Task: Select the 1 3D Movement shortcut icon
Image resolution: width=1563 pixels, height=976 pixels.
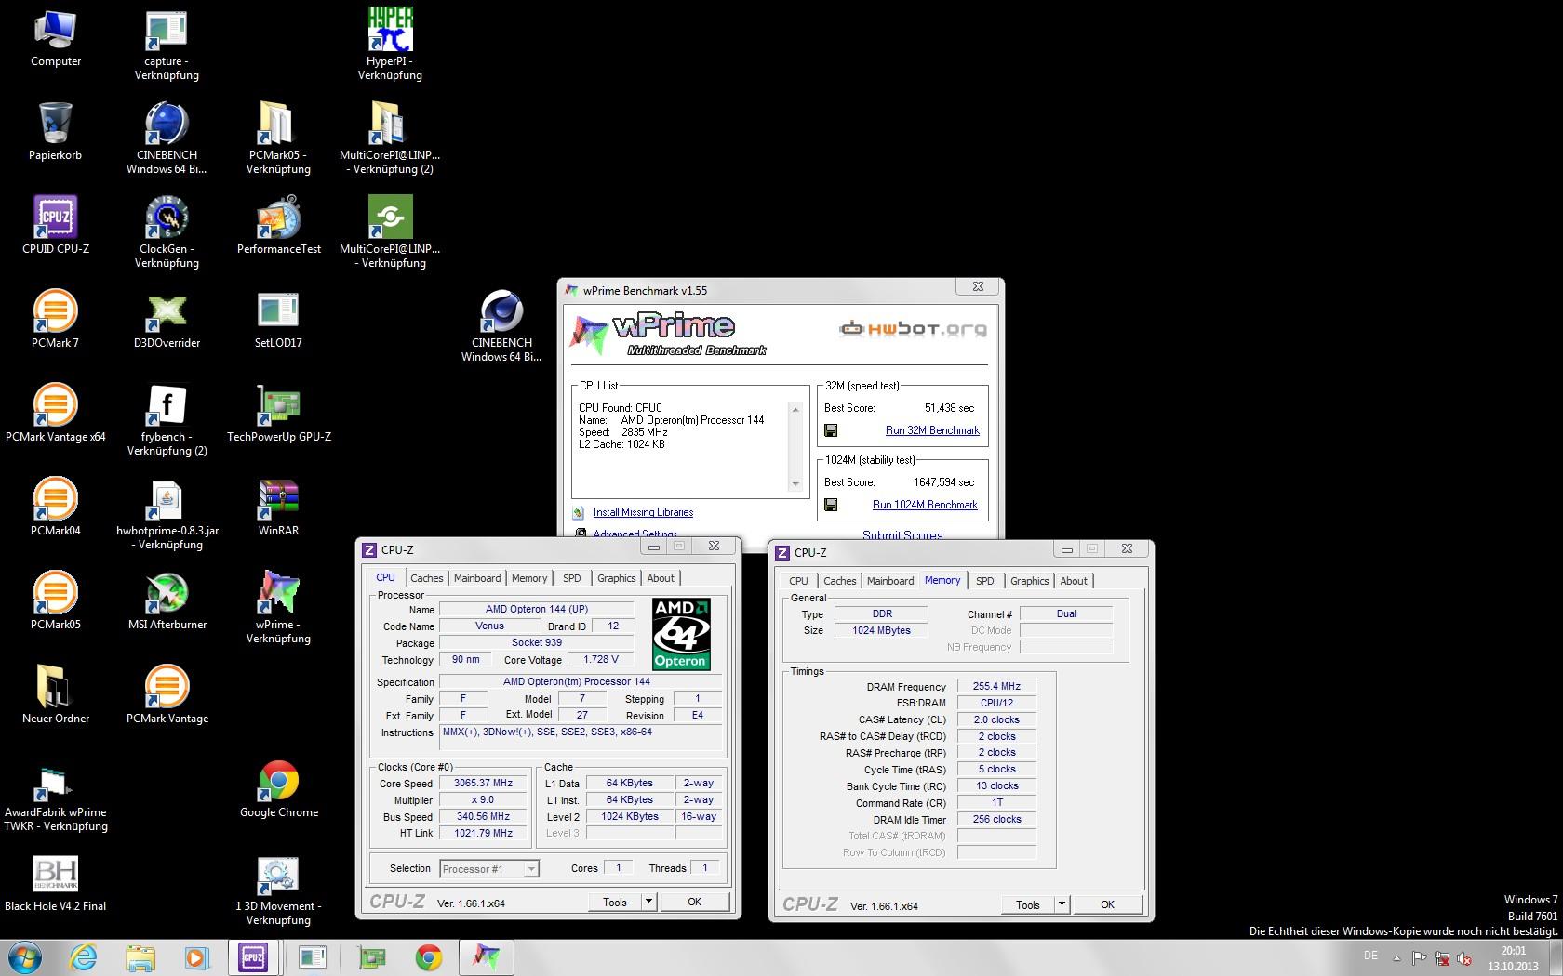Action: coord(279,890)
